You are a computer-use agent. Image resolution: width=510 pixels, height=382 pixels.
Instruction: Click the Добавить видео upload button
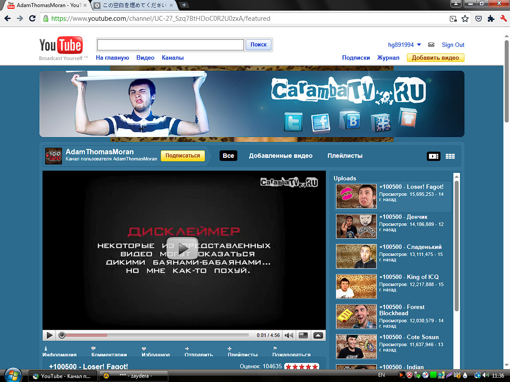coord(436,58)
